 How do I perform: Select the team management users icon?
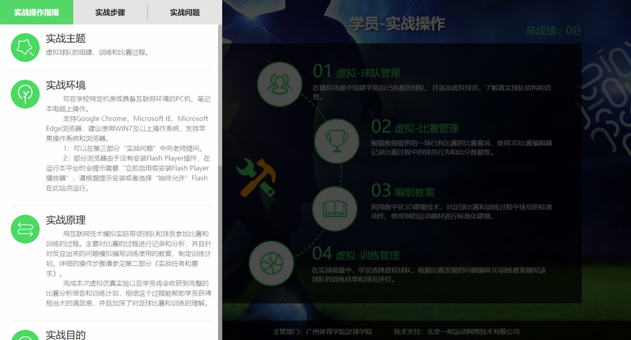tap(279, 85)
